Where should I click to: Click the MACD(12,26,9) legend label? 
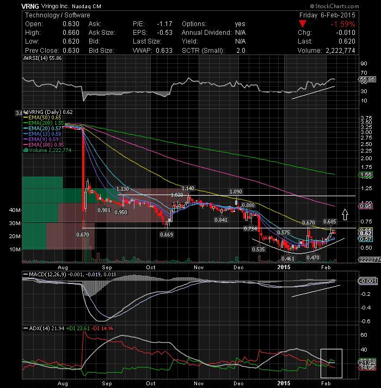click(45, 275)
